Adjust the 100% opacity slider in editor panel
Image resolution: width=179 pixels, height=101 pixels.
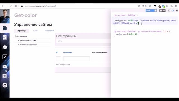pyautogui.click(x=151, y=11)
